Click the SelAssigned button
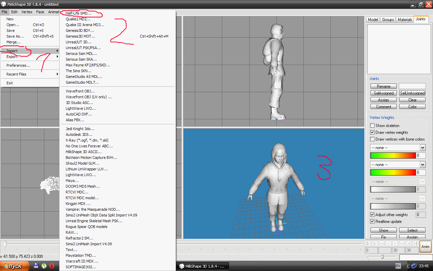Image resolution: width=433 pixels, height=271 pixels. 384,93
